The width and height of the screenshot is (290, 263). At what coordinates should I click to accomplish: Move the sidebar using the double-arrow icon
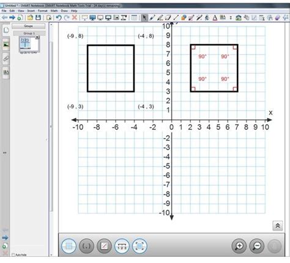5,152
